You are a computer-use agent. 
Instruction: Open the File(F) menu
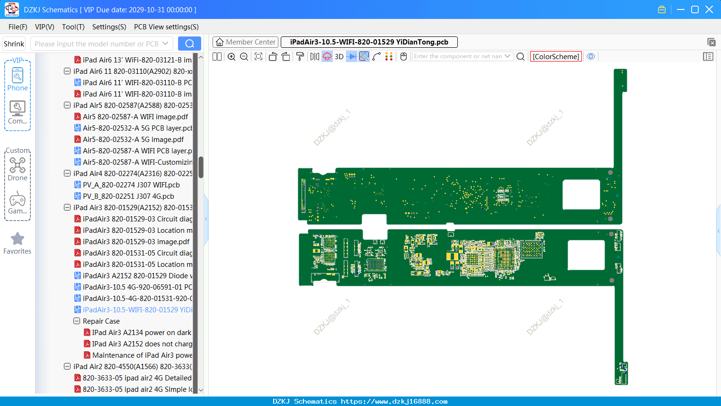click(x=18, y=27)
